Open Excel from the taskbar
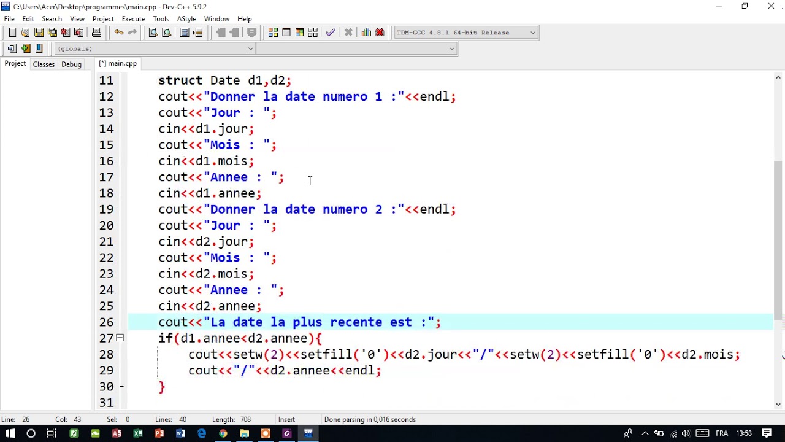The width and height of the screenshot is (785, 442). 138,433
